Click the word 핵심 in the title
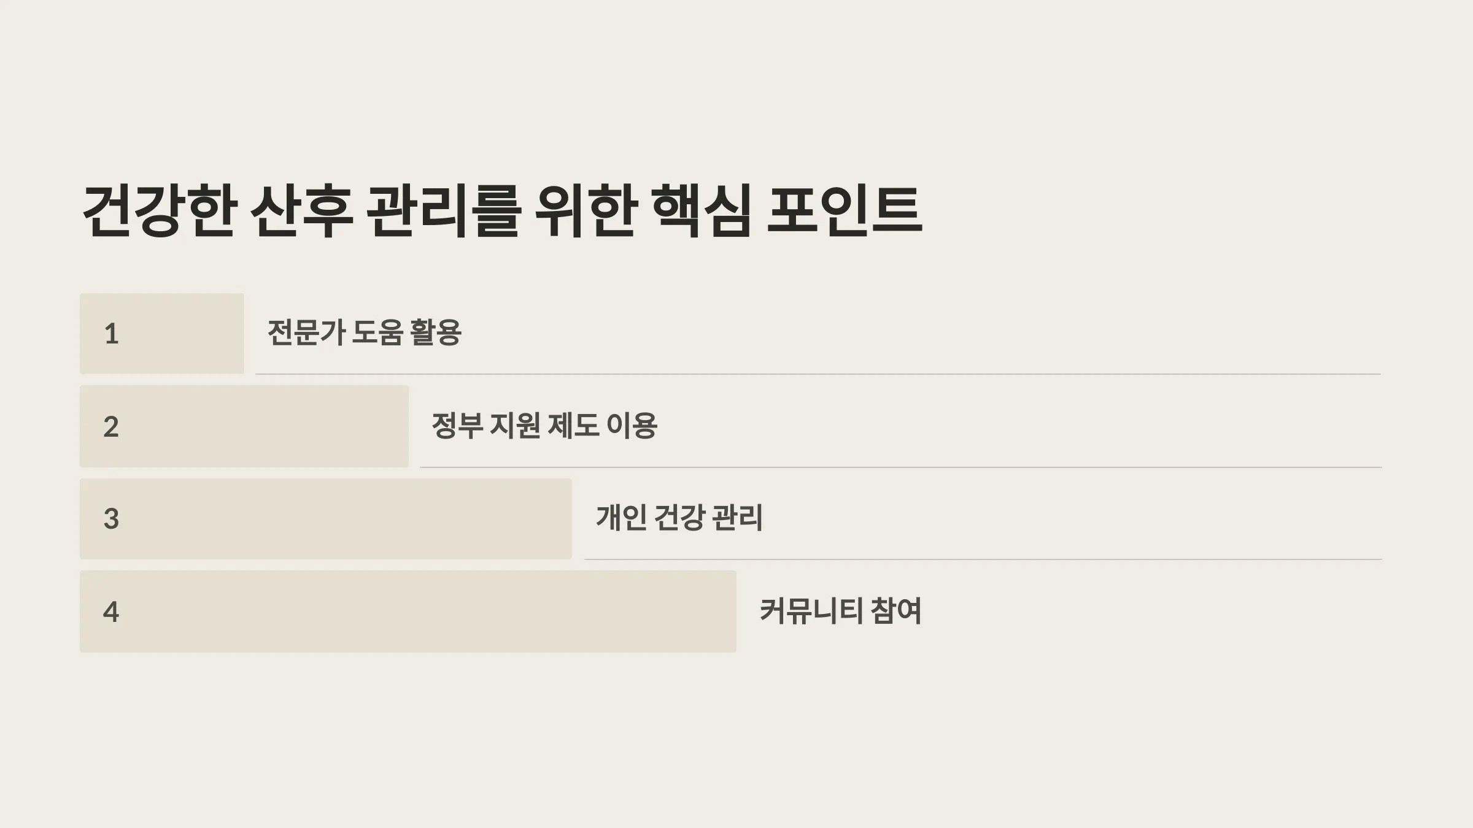 tap(702, 211)
